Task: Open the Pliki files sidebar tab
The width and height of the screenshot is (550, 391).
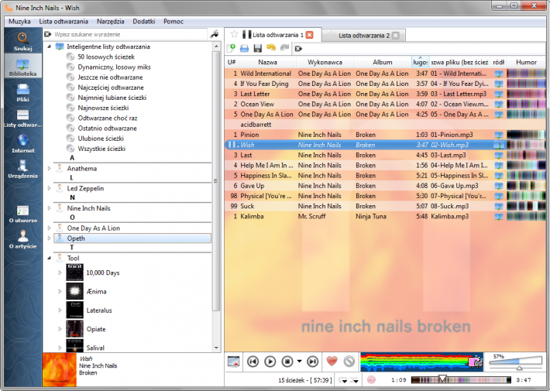Action: pyautogui.click(x=22, y=92)
